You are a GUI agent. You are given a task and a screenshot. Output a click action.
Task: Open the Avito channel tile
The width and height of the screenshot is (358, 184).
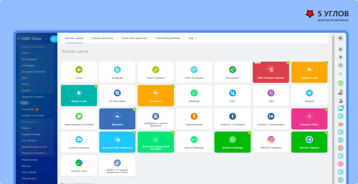pyautogui.click(x=232, y=95)
